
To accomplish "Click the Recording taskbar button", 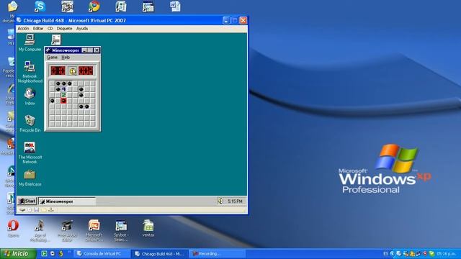I will [x=218, y=254].
